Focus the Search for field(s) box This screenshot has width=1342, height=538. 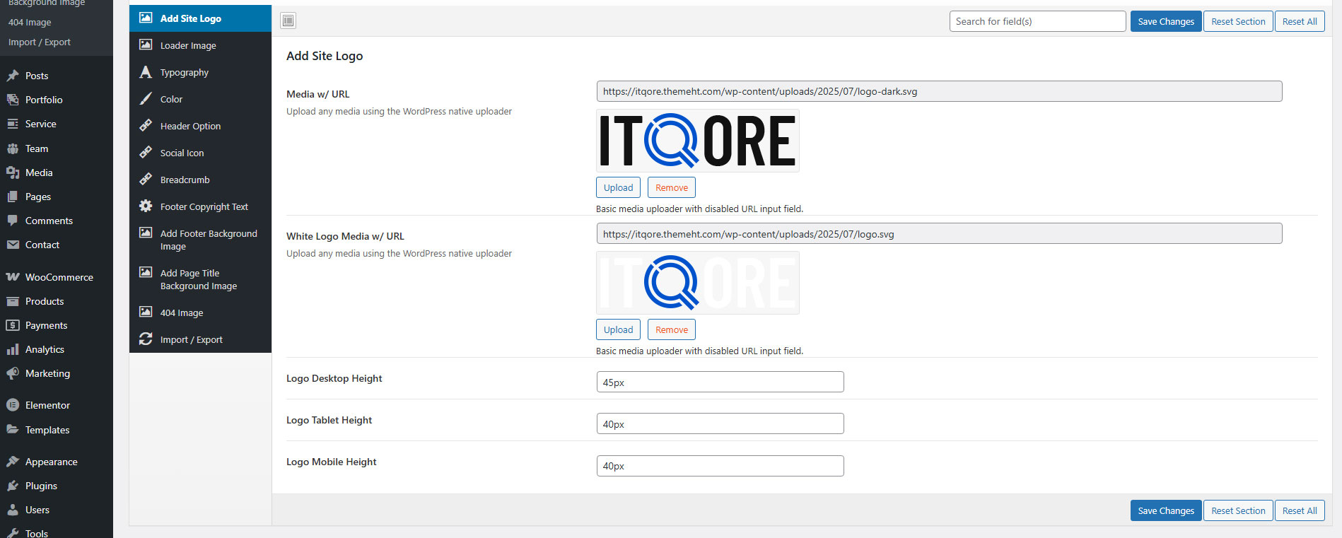pos(1037,21)
